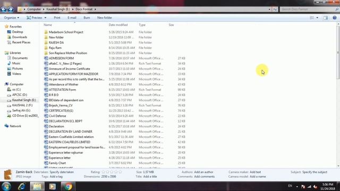Create a New folder
Screen dimensions: 340x191
point(105,18)
